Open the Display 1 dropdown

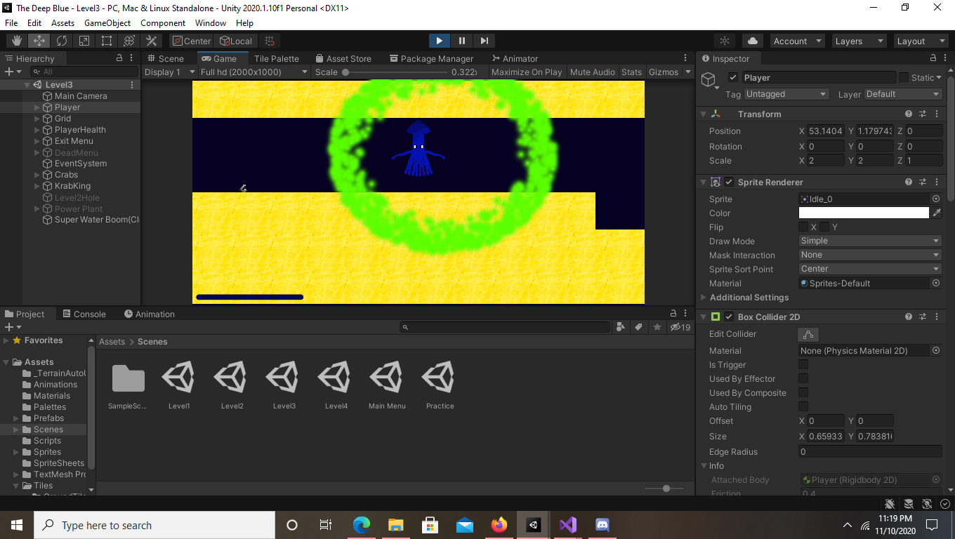pyautogui.click(x=169, y=72)
